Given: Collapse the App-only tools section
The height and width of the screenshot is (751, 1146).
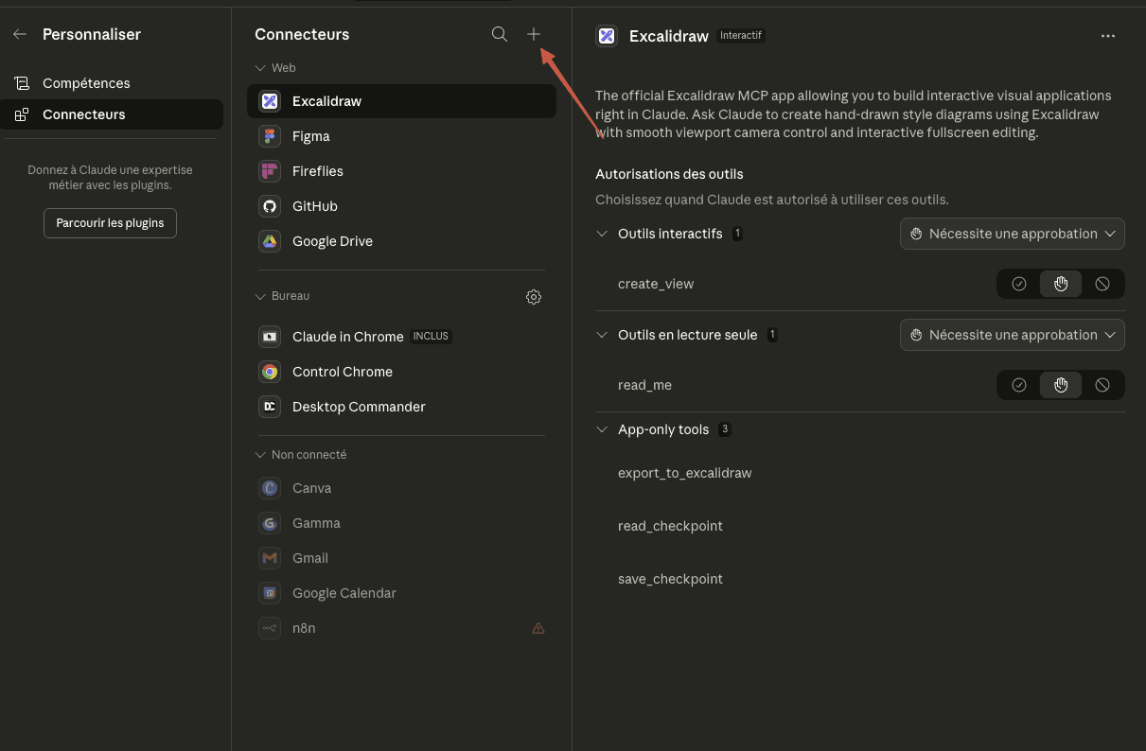Looking at the screenshot, I should pyautogui.click(x=602, y=429).
